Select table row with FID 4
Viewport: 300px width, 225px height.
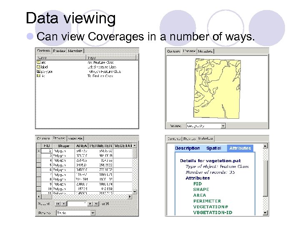[x=84, y=160]
